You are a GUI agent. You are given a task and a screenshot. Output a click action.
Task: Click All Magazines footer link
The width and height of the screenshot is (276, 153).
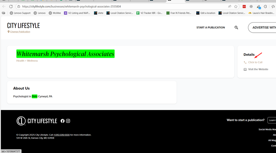click(x=272, y=140)
